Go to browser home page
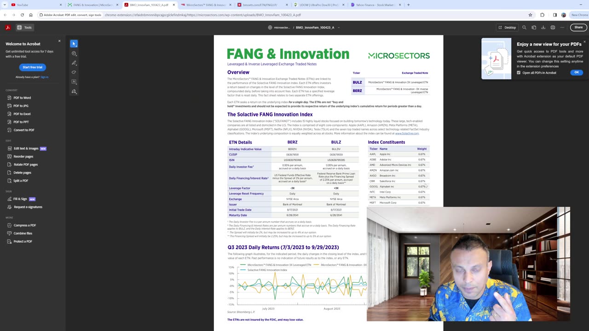The image size is (589, 331). (x=31, y=15)
